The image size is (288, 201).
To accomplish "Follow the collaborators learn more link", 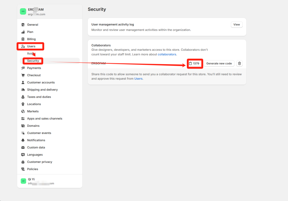I will (x=167, y=54).
